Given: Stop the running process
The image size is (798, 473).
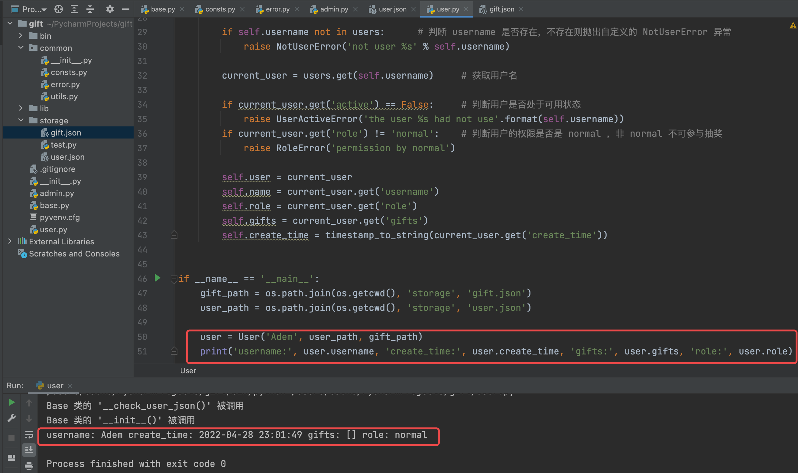Looking at the screenshot, I should [11, 437].
